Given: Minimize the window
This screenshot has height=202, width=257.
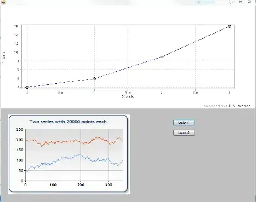Looking at the screenshot, I should pos(233,2).
